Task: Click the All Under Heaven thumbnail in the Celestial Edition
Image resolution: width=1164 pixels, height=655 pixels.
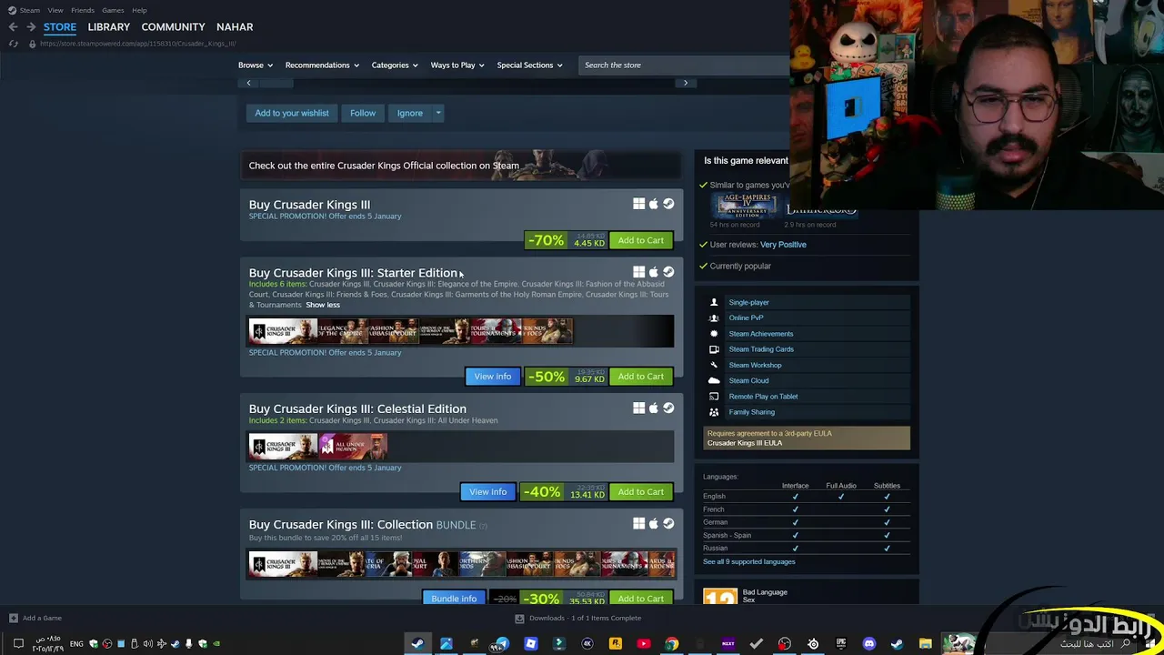Action: 353,446
